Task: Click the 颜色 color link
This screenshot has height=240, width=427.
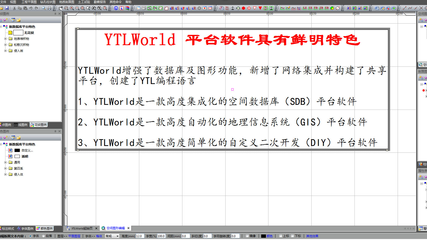Action: pos(270,236)
